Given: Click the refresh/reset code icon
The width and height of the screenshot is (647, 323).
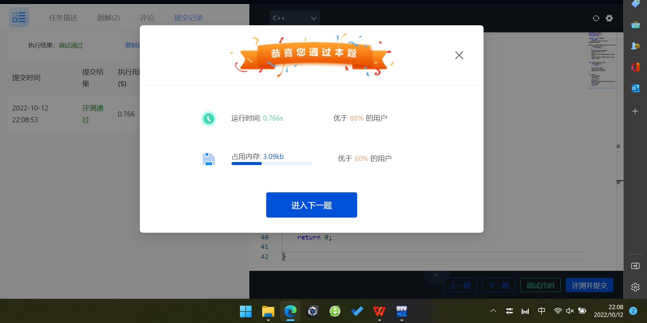Looking at the screenshot, I should (x=596, y=18).
